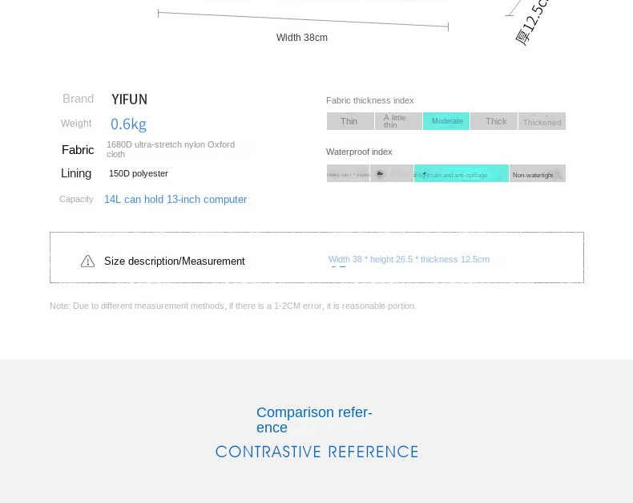Click the Width 38 height 26.5 measurement text
Image resolution: width=633 pixels, height=503 pixels.
(409, 260)
